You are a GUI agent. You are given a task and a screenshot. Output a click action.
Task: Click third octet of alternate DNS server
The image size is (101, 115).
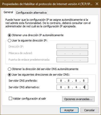pyautogui.click(x=76, y=87)
